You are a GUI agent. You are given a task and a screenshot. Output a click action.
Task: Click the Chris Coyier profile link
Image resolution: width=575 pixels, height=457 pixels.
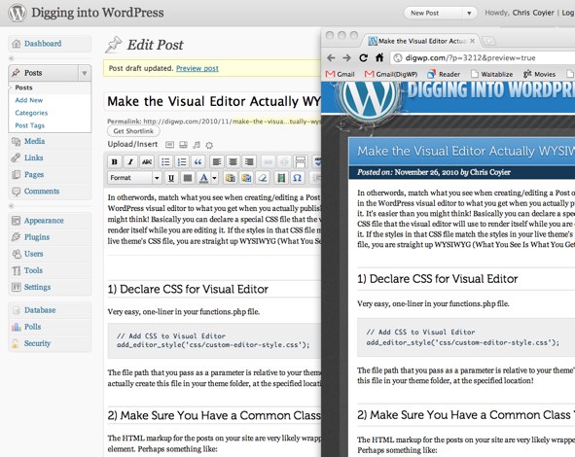tap(533, 13)
